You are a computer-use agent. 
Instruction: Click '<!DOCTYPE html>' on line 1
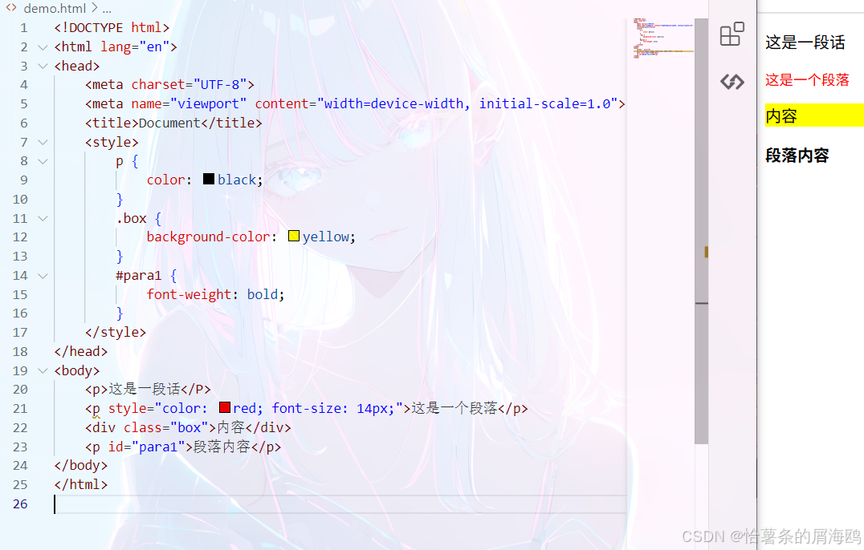[x=112, y=28]
